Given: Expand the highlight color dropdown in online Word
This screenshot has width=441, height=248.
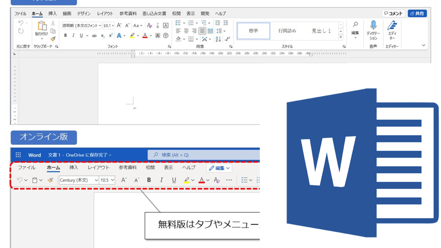Looking at the screenshot, I should click(193, 180).
